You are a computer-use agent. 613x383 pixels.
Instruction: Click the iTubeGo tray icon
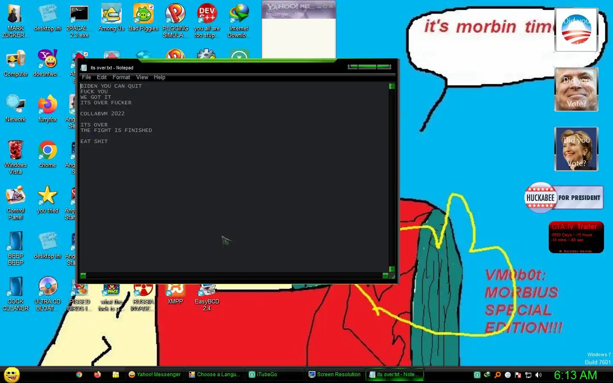point(477,375)
